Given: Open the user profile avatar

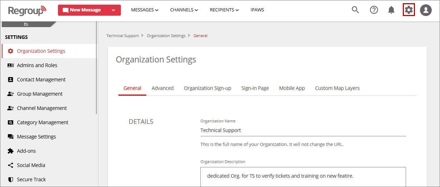Looking at the screenshot, I should coord(426,10).
